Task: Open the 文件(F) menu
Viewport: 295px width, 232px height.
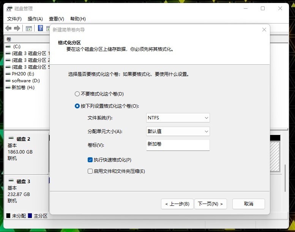Action: click(x=14, y=19)
